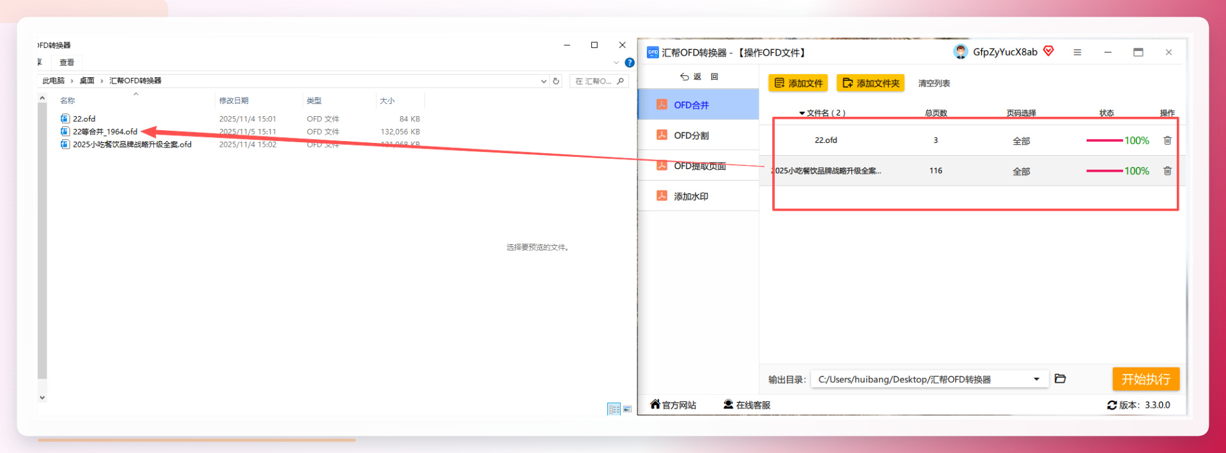Click the 页码选择 column header
Viewport: 1226px width, 453px height.
coord(1021,113)
